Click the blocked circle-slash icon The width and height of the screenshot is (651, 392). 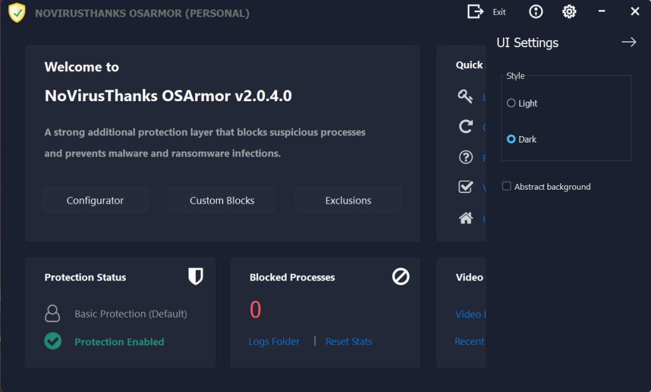coord(401,276)
